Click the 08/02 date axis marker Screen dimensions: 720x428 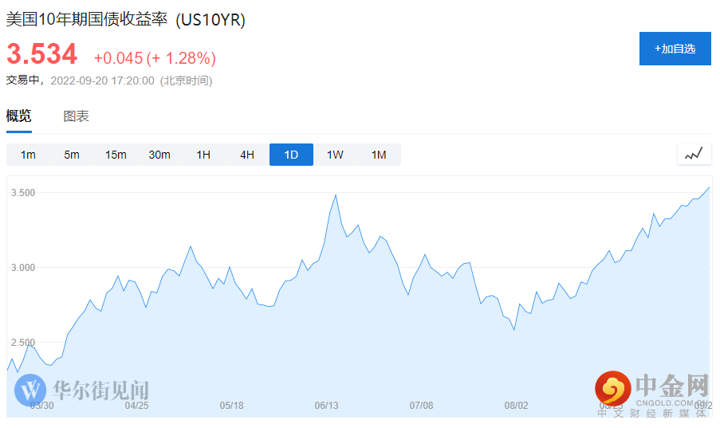click(517, 406)
